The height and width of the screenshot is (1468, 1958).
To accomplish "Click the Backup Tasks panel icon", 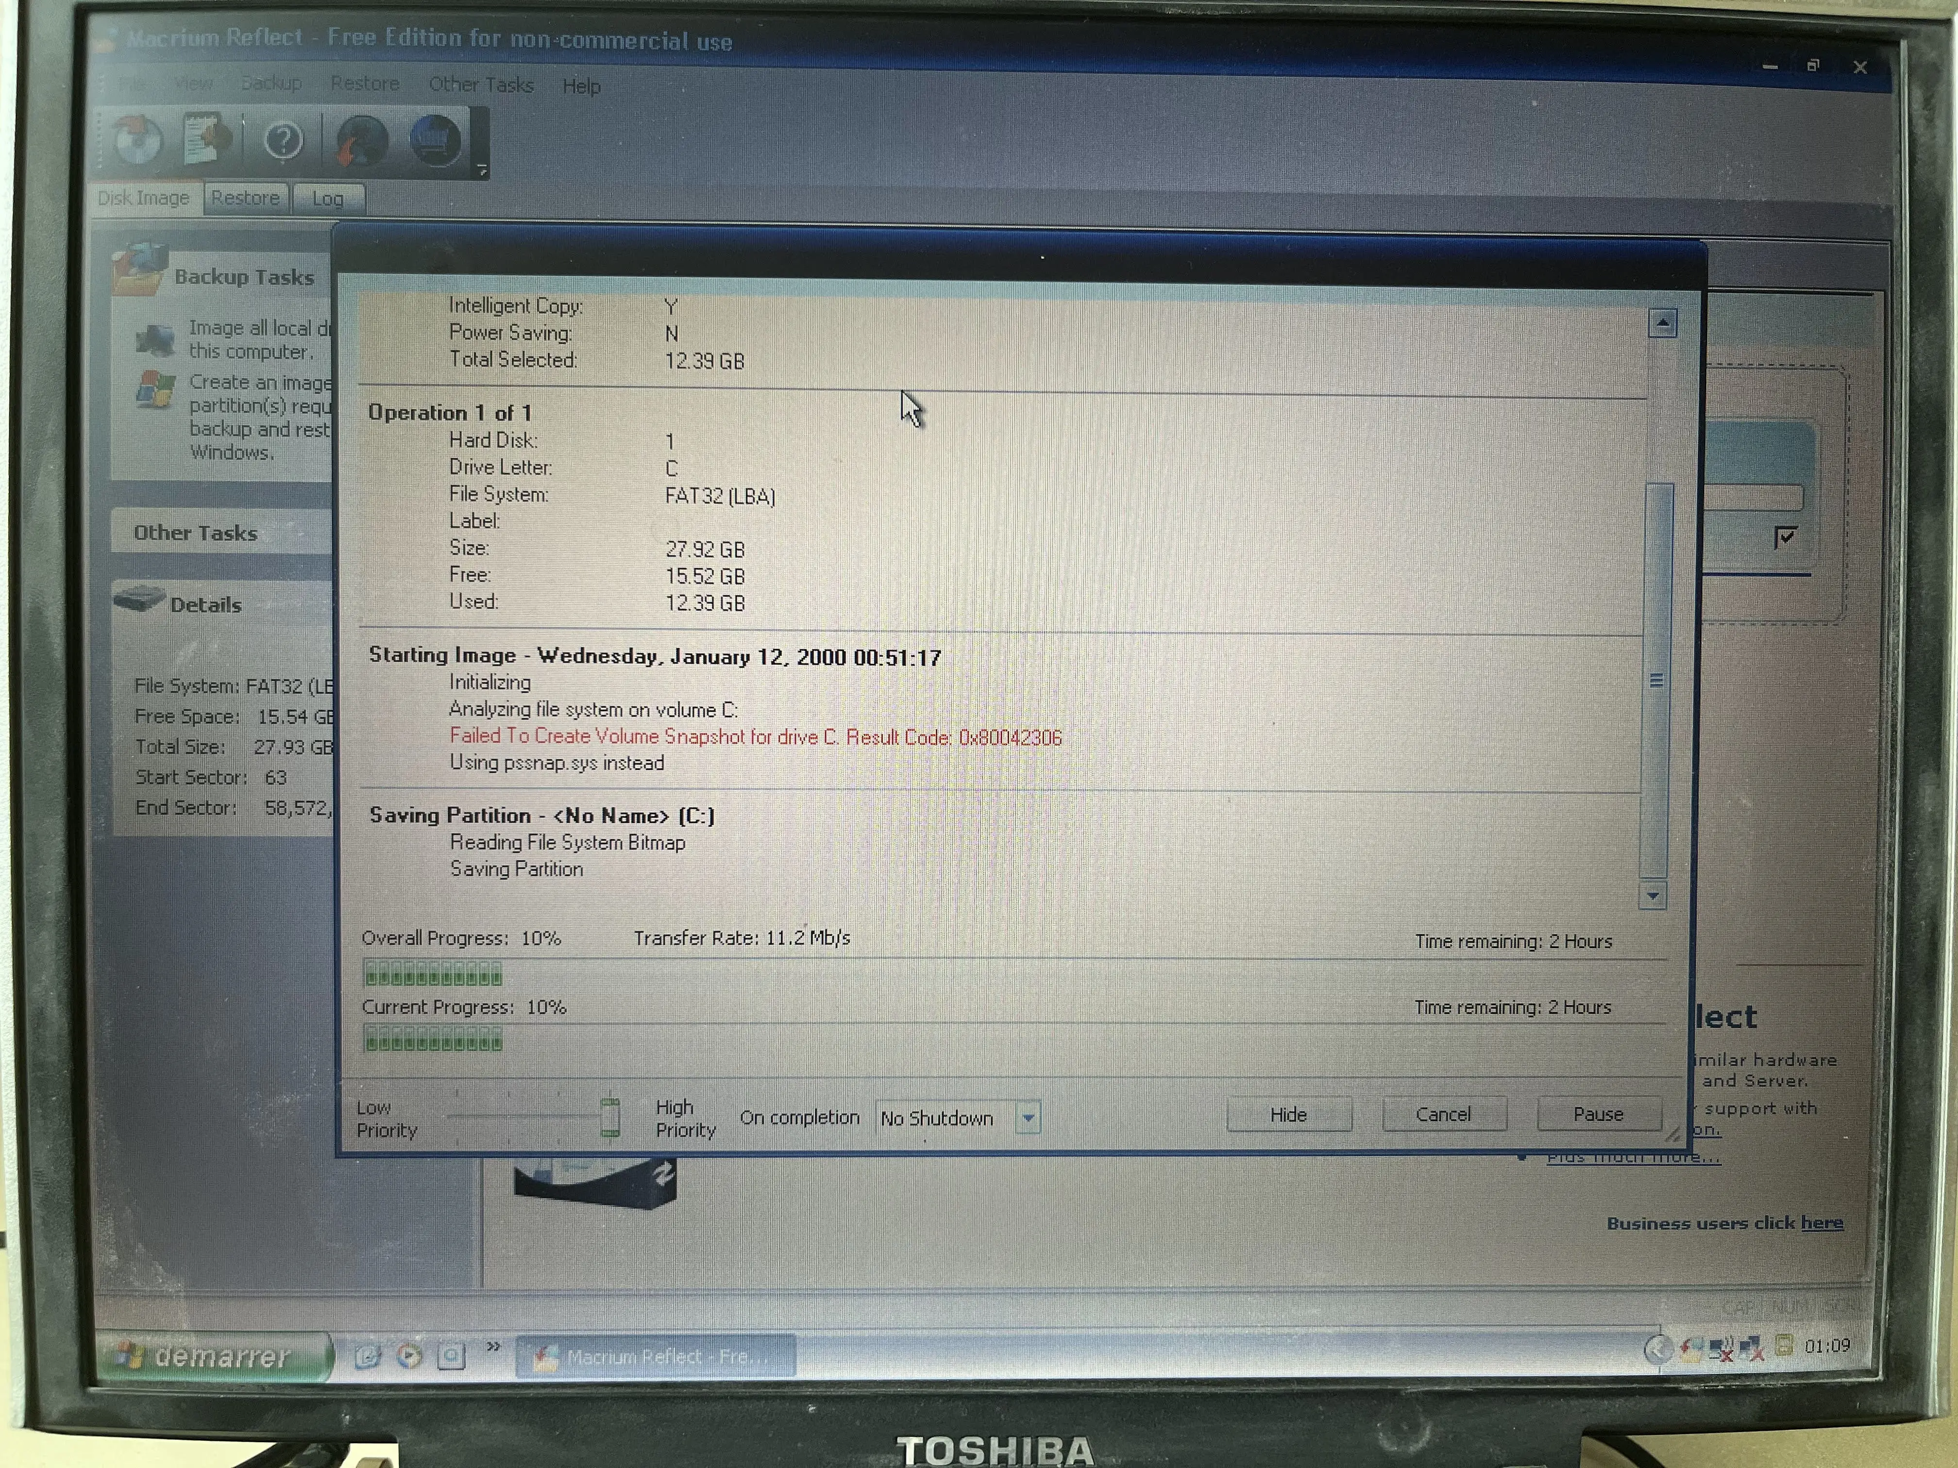I will 140,269.
